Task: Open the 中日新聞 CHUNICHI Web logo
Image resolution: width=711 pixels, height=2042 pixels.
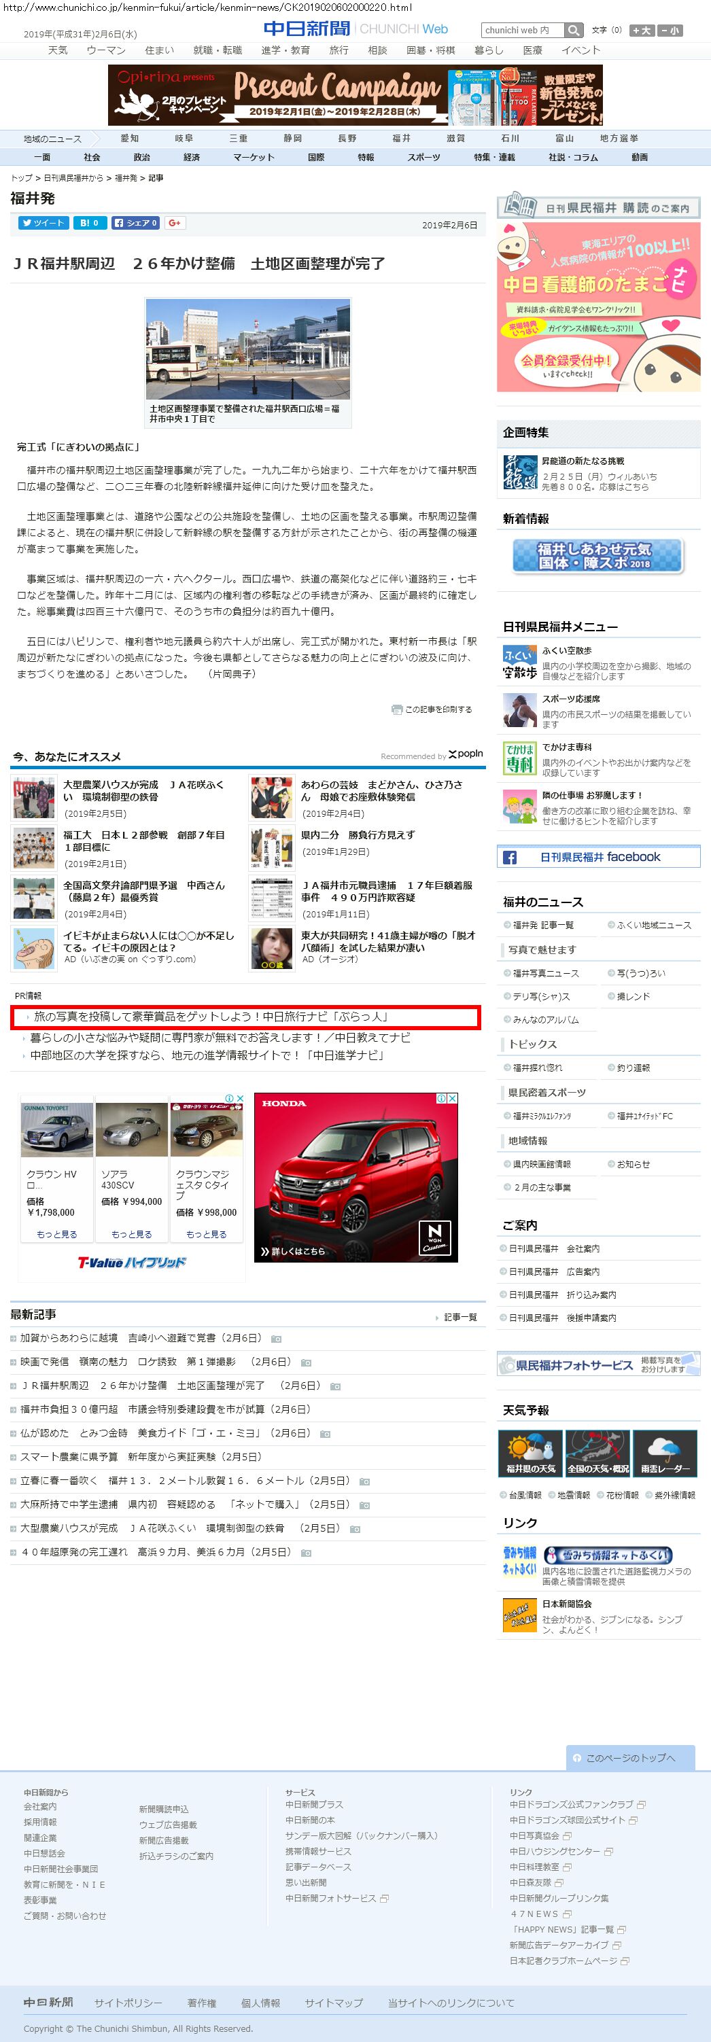Action: (356, 29)
